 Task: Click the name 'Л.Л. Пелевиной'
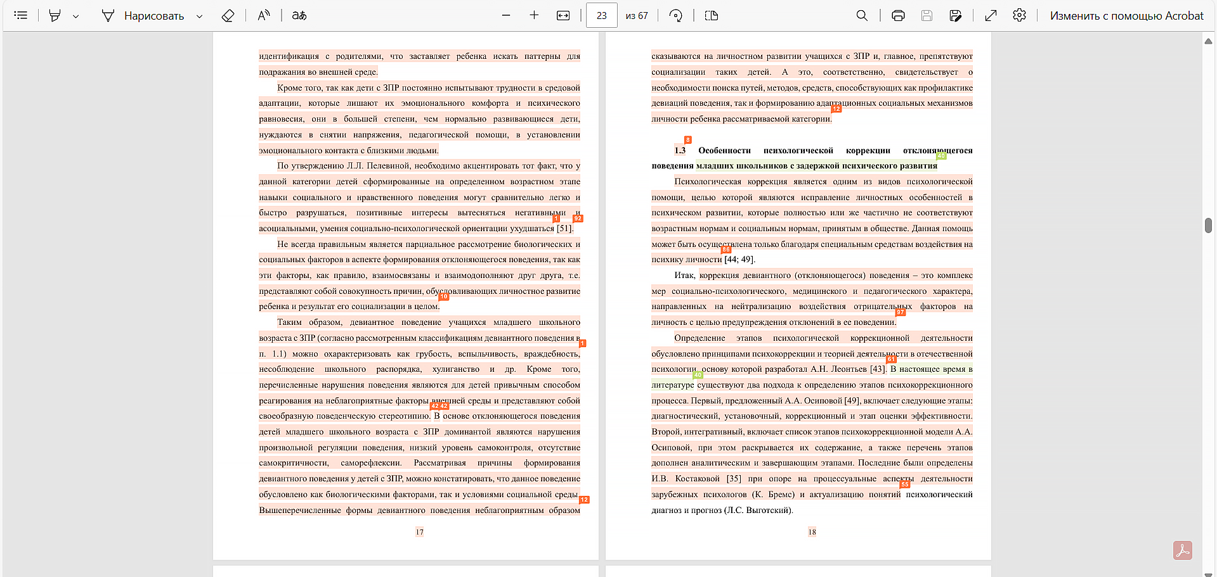pyautogui.click(x=379, y=166)
